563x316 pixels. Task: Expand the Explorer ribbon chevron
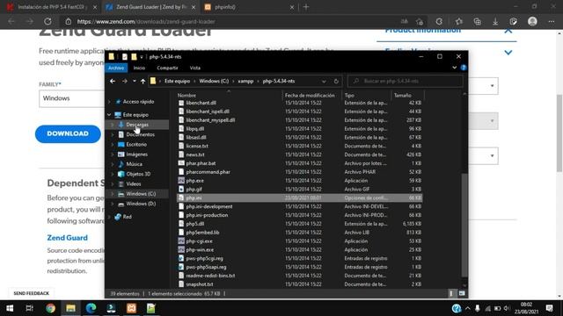[x=454, y=68]
